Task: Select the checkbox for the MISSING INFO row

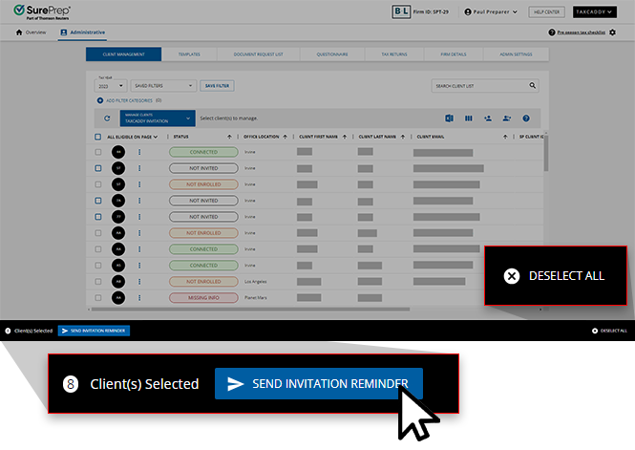Action: 97,298
